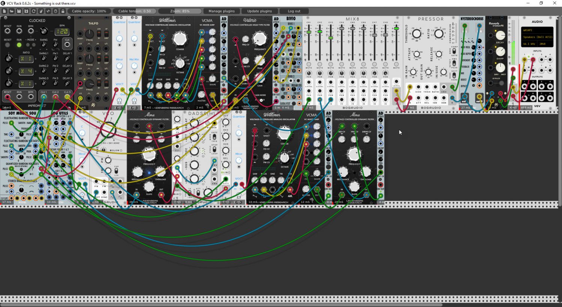Image resolution: width=562 pixels, height=307 pixels.
Task: Click the DAMP knob on Reverb module
Action: tap(501, 51)
